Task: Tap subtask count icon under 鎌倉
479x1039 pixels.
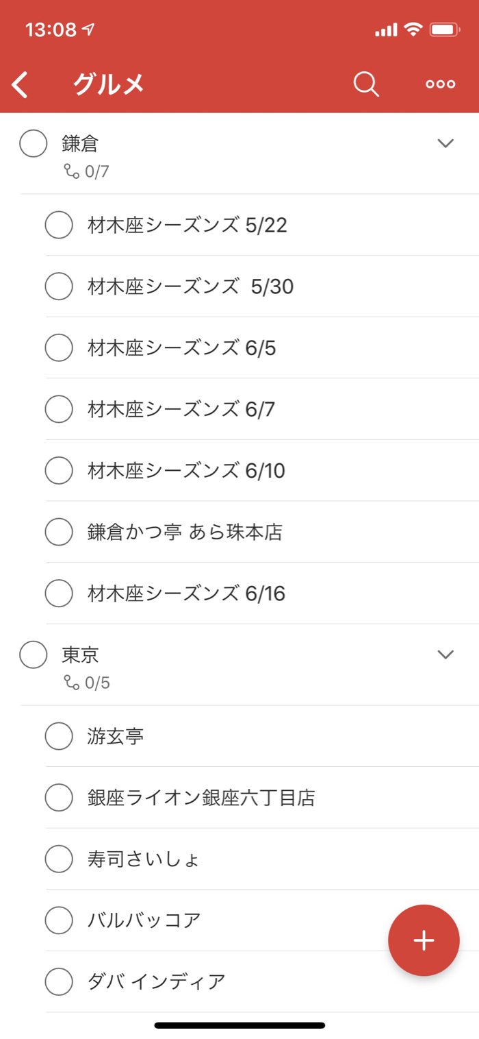Action: 72,171
